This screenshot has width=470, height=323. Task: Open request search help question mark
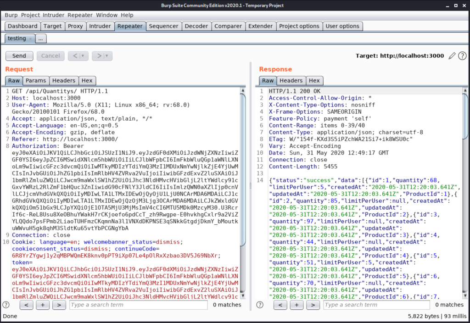6,305
